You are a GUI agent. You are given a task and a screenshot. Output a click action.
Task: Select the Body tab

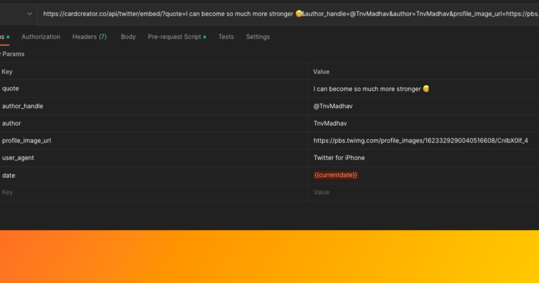(x=128, y=37)
